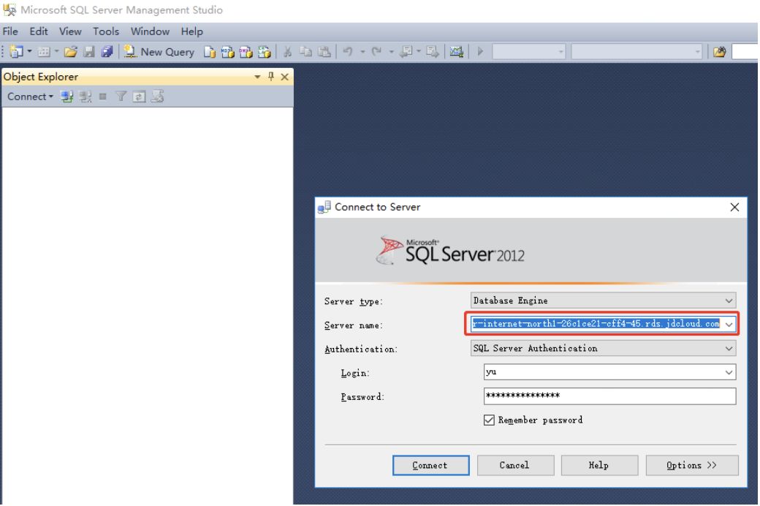The image size is (760, 506).
Task: Click the Navigate Backward icon
Action: (x=406, y=51)
